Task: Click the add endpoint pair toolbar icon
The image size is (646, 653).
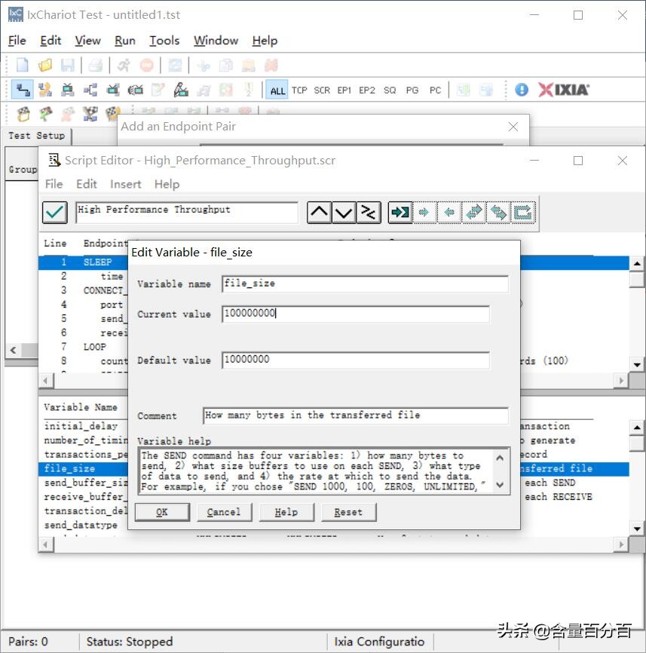Action: (x=23, y=90)
